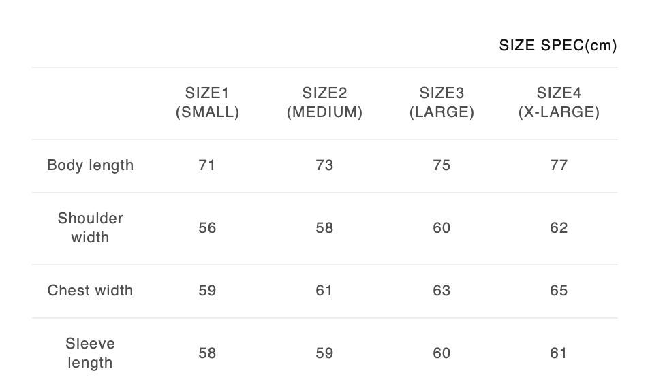Click Sleeve length value 59 for Medium

[x=324, y=353]
